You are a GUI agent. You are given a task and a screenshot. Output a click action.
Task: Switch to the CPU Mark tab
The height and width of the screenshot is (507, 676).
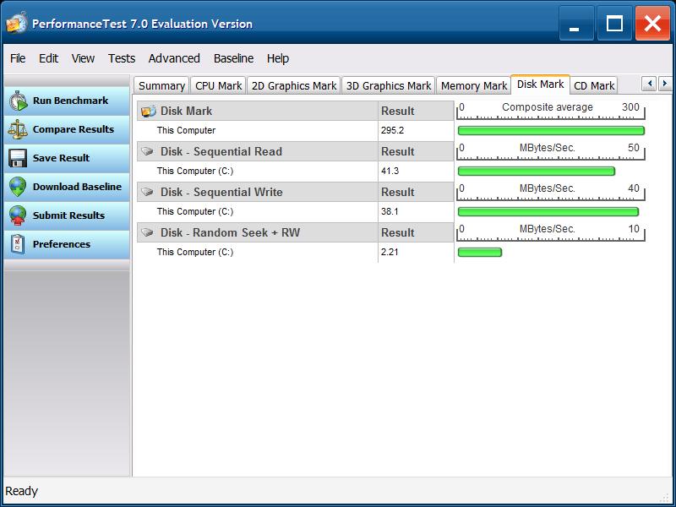219,86
